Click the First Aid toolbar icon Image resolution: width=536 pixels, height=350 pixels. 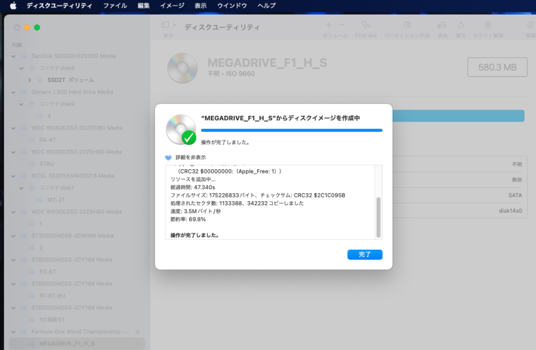(x=365, y=25)
